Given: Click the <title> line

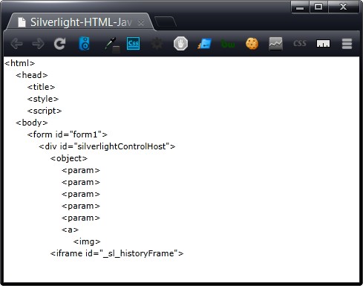Looking at the screenshot, I should pos(41,87).
